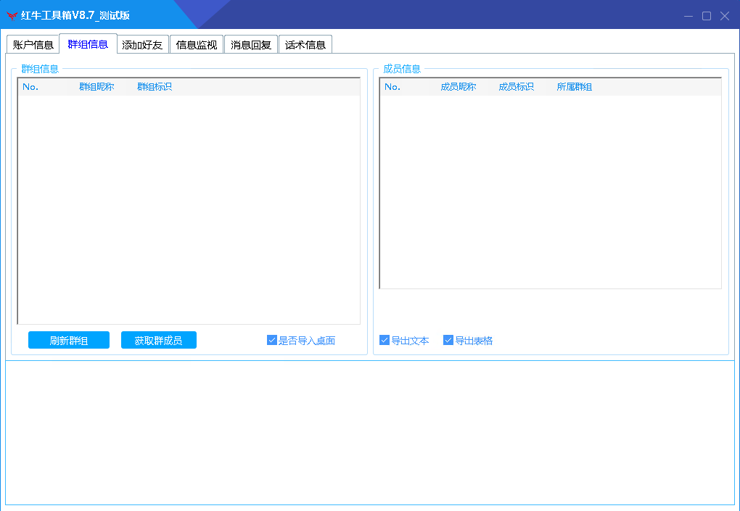Click the 获取群成员 button
This screenshot has height=511, width=740.
[158, 341]
